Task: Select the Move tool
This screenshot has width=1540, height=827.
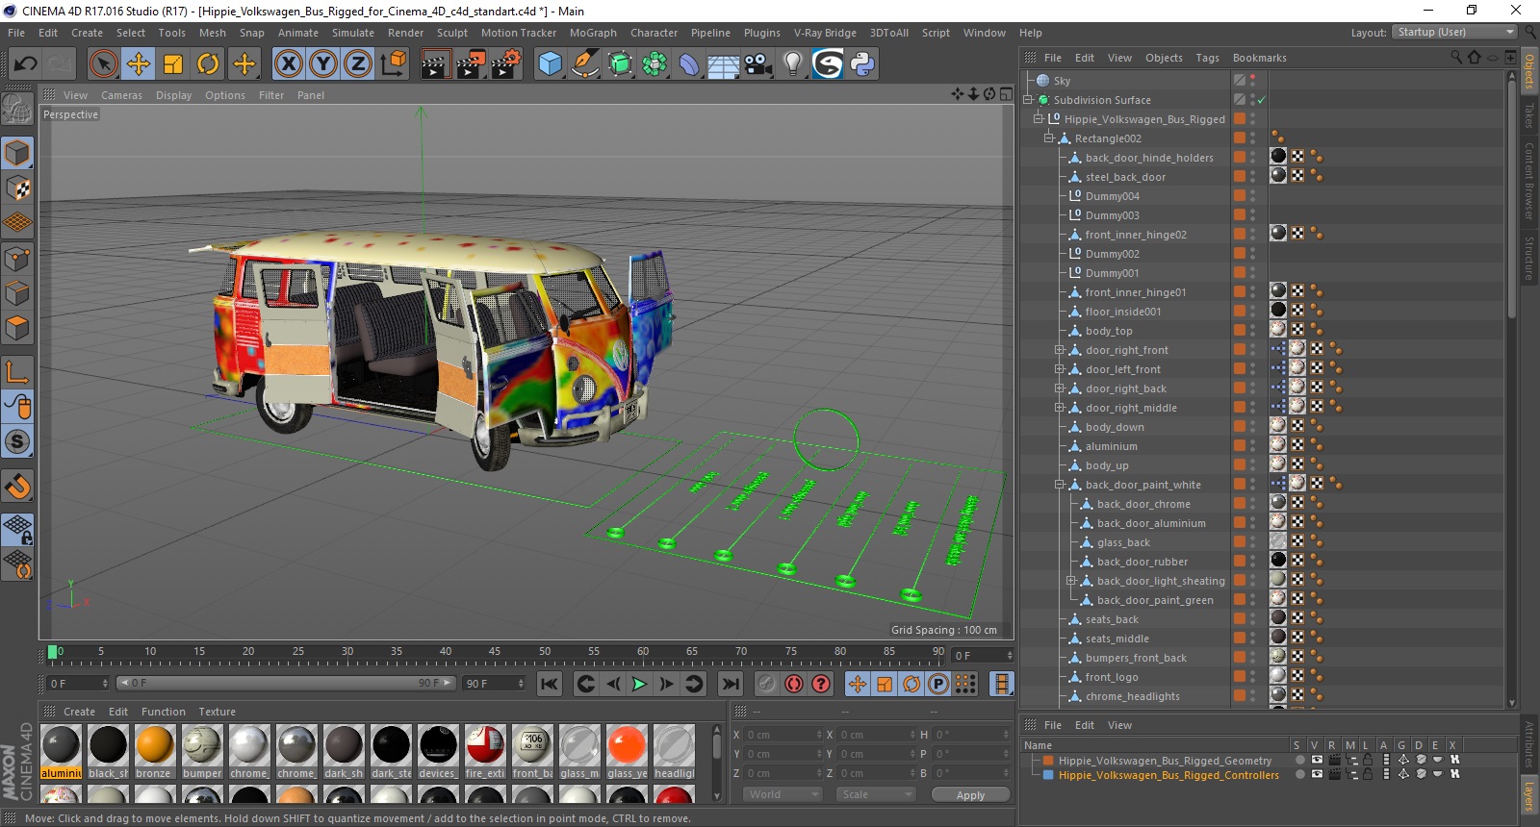Action: (139, 64)
